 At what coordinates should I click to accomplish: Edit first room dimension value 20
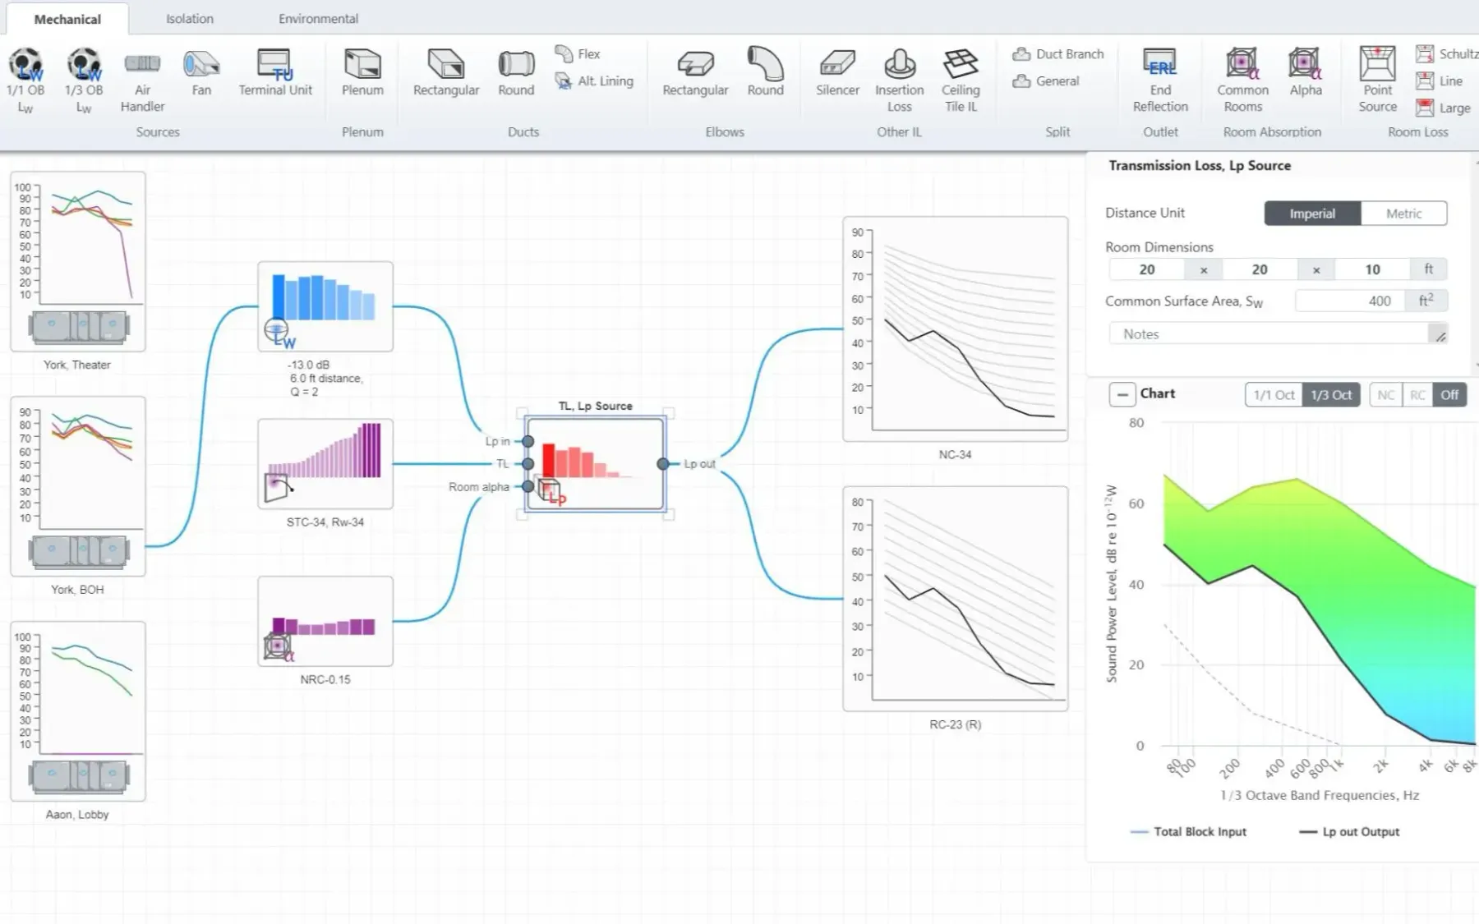point(1147,269)
